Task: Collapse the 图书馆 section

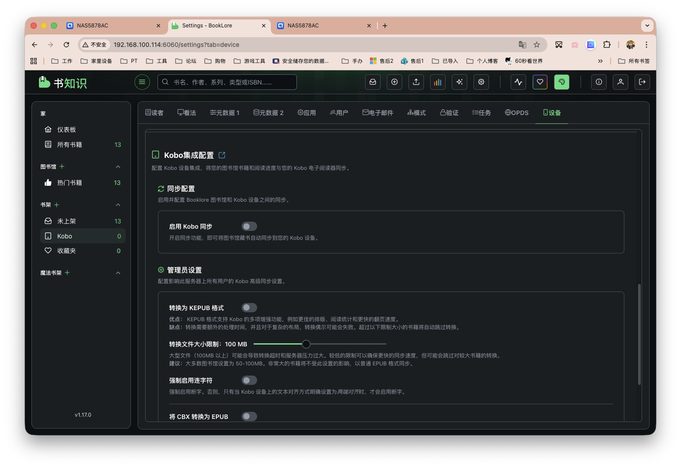Action: click(118, 166)
